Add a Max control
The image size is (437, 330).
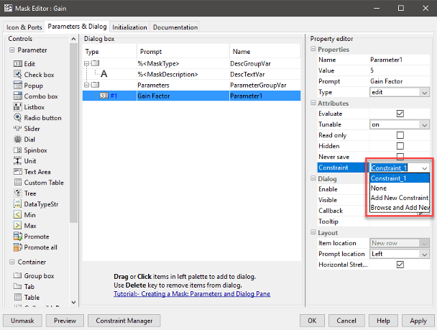tap(25, 226)
